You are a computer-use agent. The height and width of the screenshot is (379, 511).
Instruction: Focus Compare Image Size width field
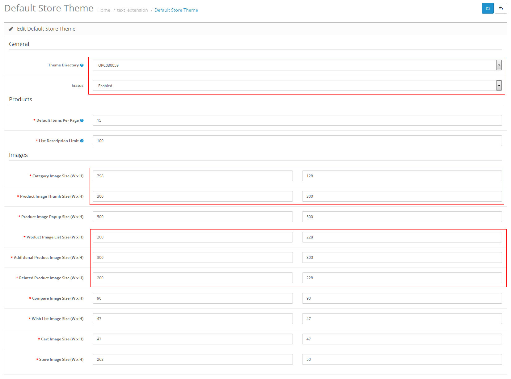point(192,298)
